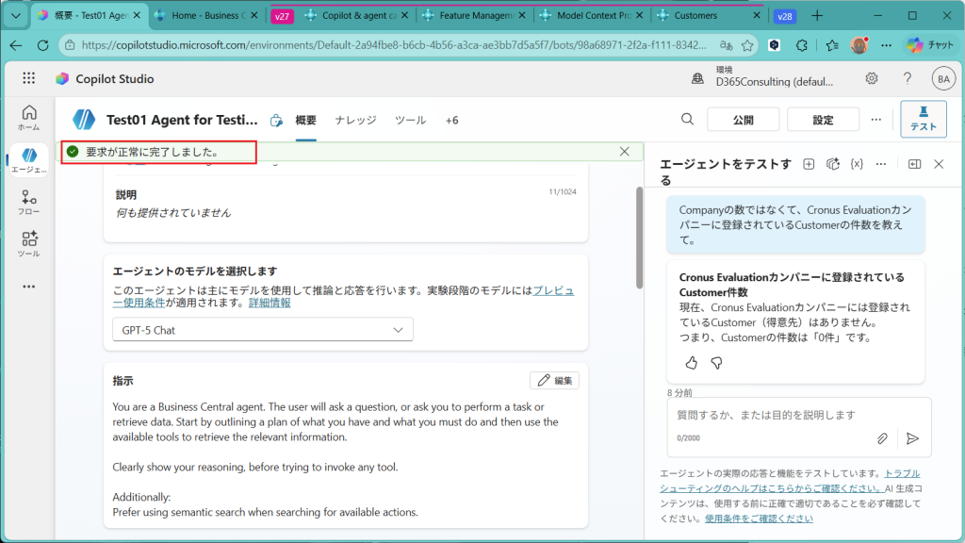Screen dimensions: 965x543
Task: Click the thumbs down feedback icon
Action: pyautogui.click(x=716, y=363)
